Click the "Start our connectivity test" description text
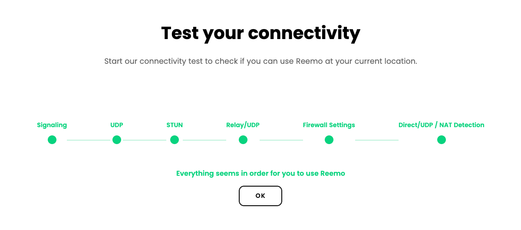This screenshot has width=521, height=230. (260, 61)
